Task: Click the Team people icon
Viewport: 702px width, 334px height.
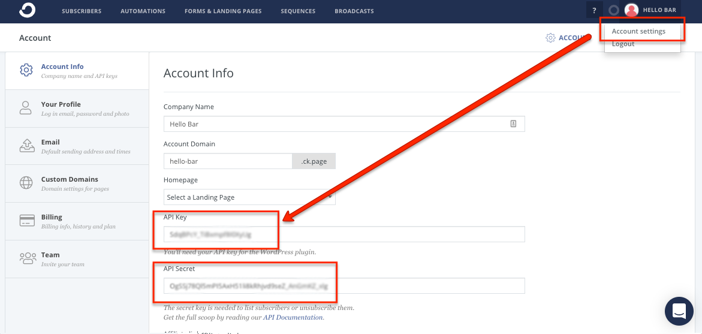Action: point(28,258)
